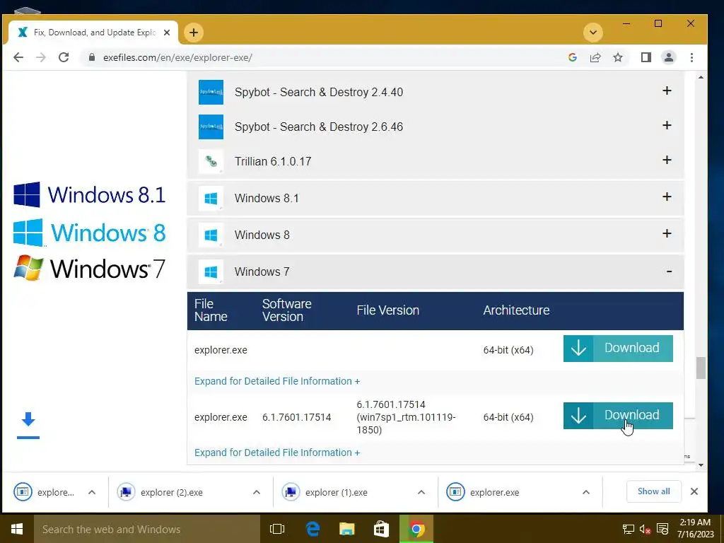Image resolution: width=724 pixels, height=543 pixels.
Task: Click the Windows 8.1 logo in sidebar
Action: click(x=90, y=194)
